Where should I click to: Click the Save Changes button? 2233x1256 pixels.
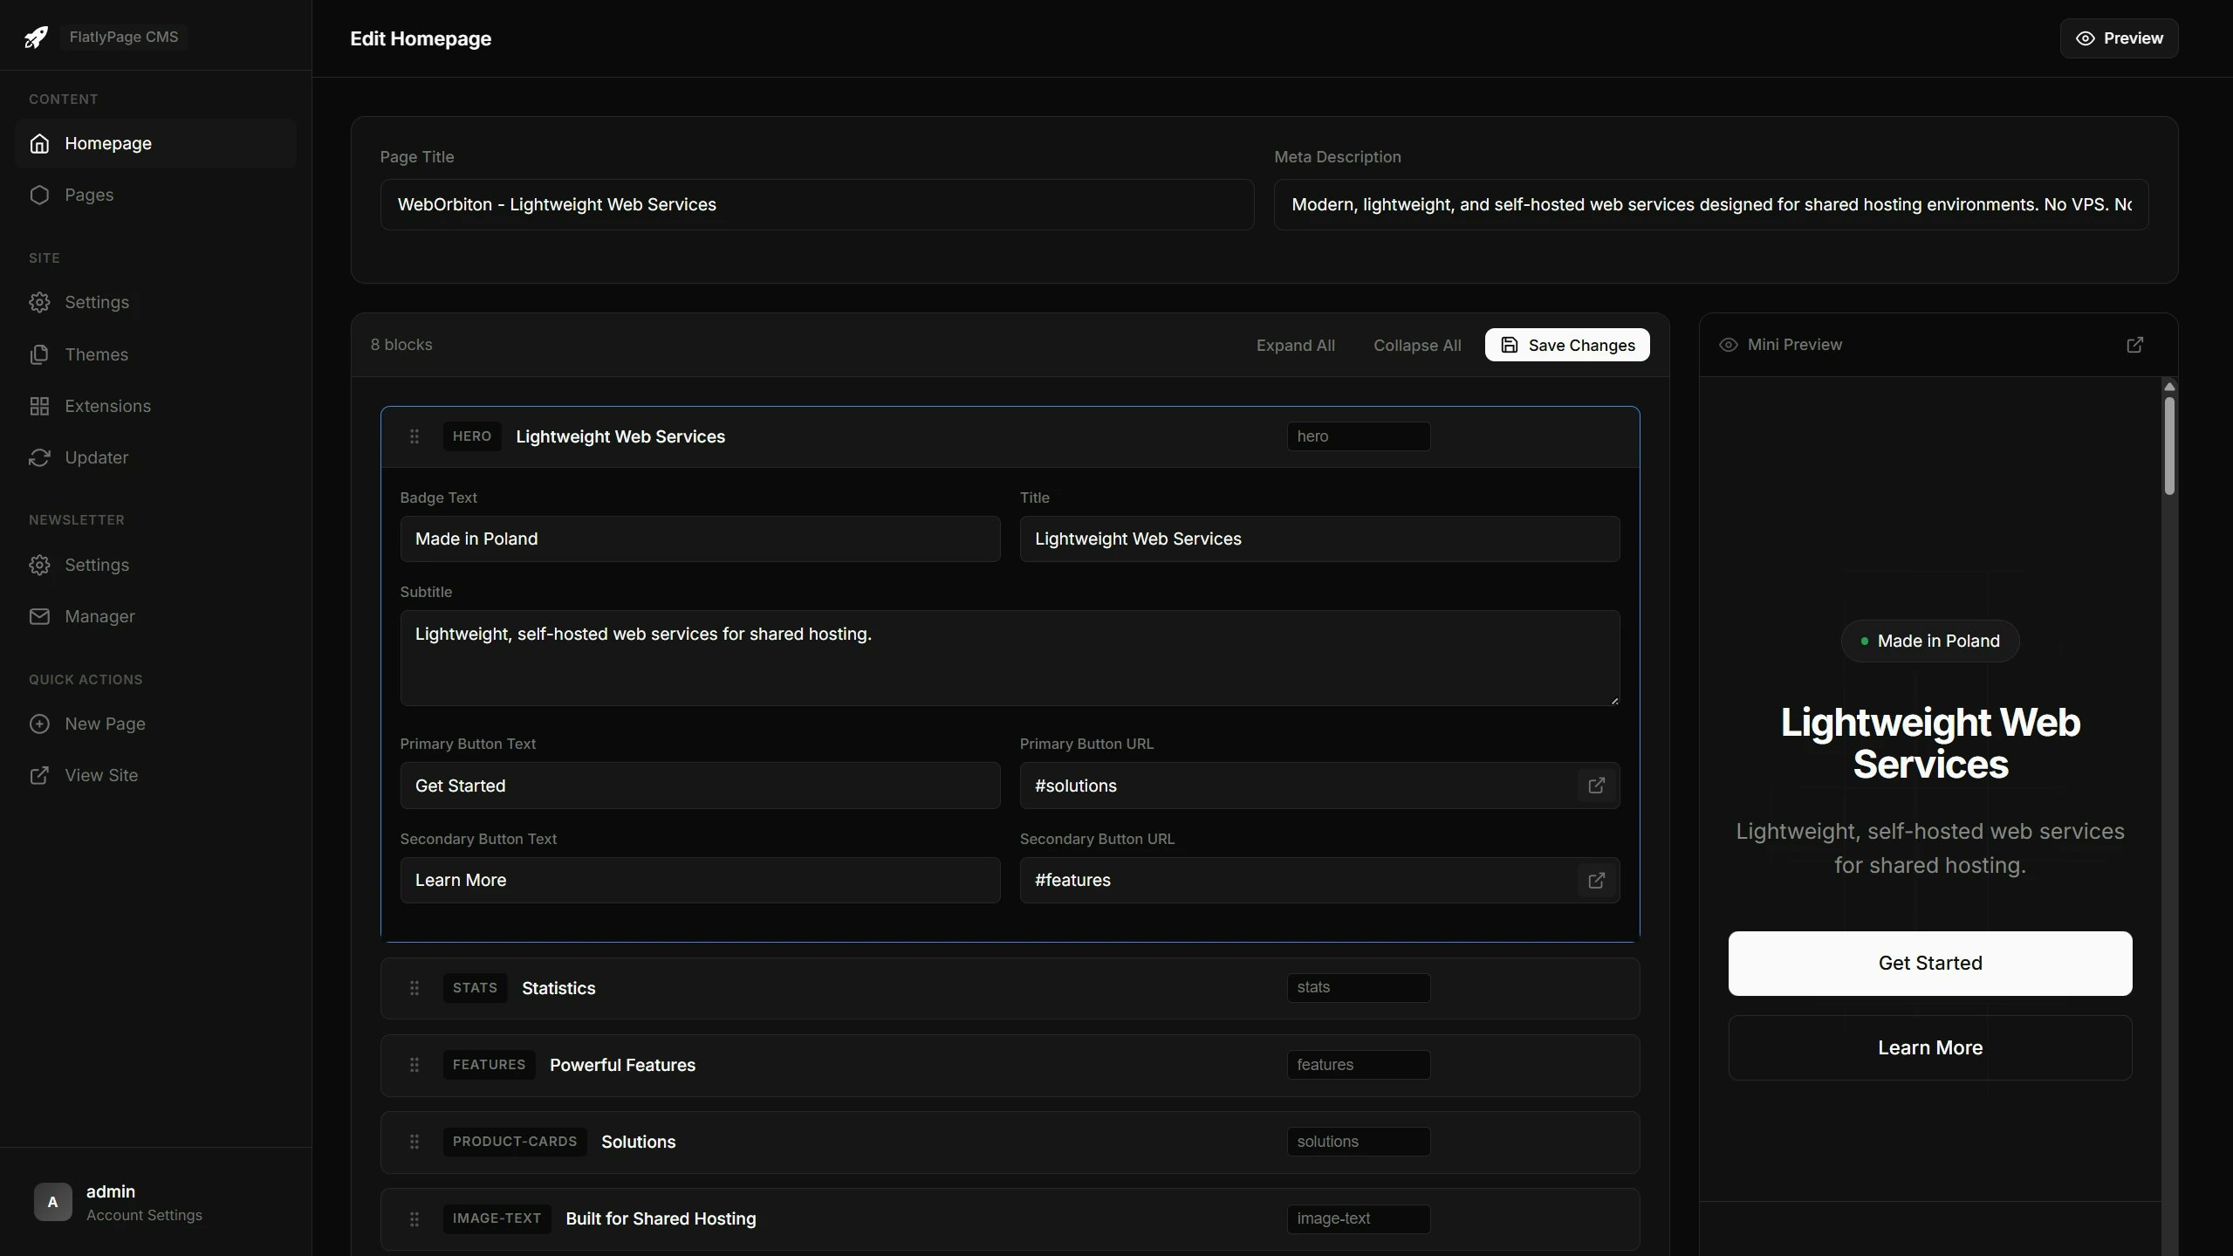pos(1566,345)
